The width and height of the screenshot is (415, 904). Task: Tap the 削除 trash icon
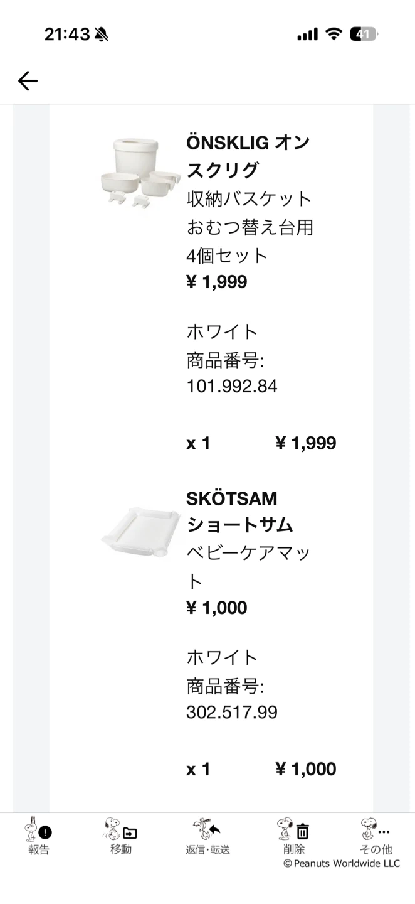coord(293,829)
